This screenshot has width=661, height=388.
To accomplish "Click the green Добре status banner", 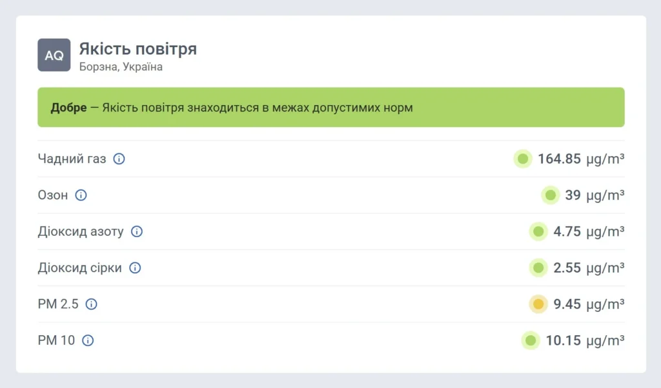I will [x=330, y=108].
